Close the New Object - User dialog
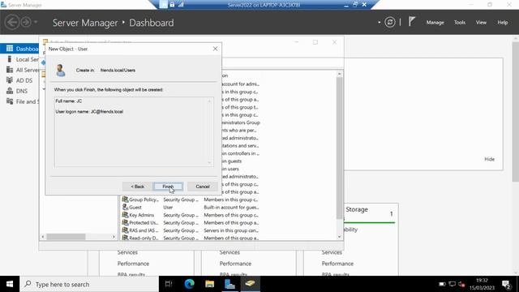Image resolution: width=519 pixels, height=292 pixels. pos(215,49)
